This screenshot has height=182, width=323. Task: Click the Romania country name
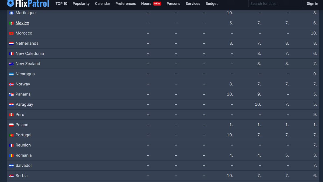24,155
